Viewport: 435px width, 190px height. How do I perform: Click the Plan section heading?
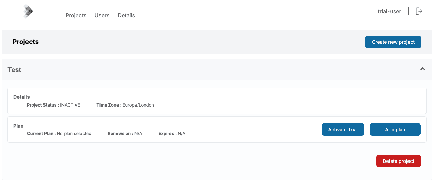tap(18, 126)
